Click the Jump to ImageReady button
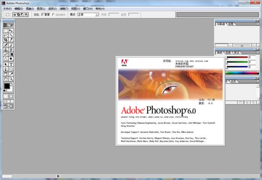This screenshot has height=180, width=262. click(8, 106)
